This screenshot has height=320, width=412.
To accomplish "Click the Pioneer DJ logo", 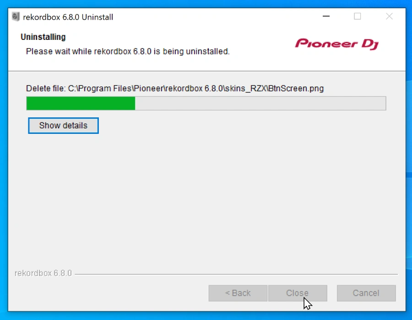I will tap(337, 44).
